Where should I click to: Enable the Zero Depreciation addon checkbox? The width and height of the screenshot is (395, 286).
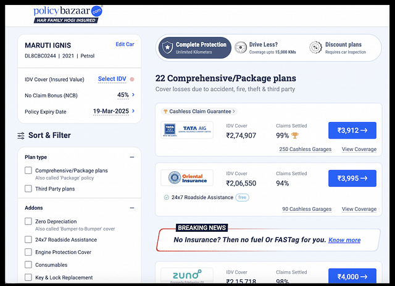click(28, 221)
